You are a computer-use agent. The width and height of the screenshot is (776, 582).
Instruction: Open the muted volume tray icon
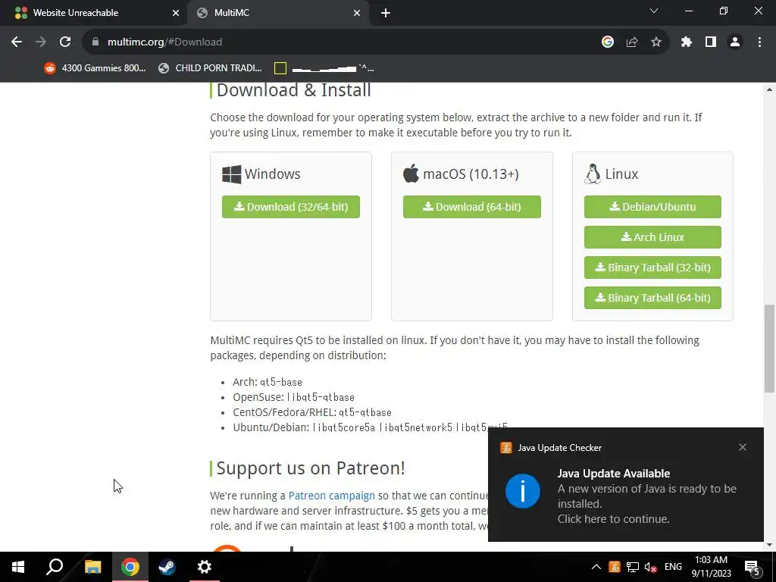[651, 568]
